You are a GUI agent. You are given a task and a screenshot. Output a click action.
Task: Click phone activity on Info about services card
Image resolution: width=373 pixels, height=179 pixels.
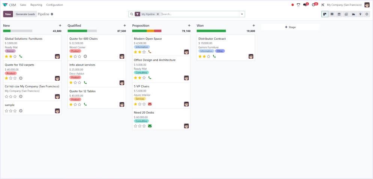tap(85, 83)
